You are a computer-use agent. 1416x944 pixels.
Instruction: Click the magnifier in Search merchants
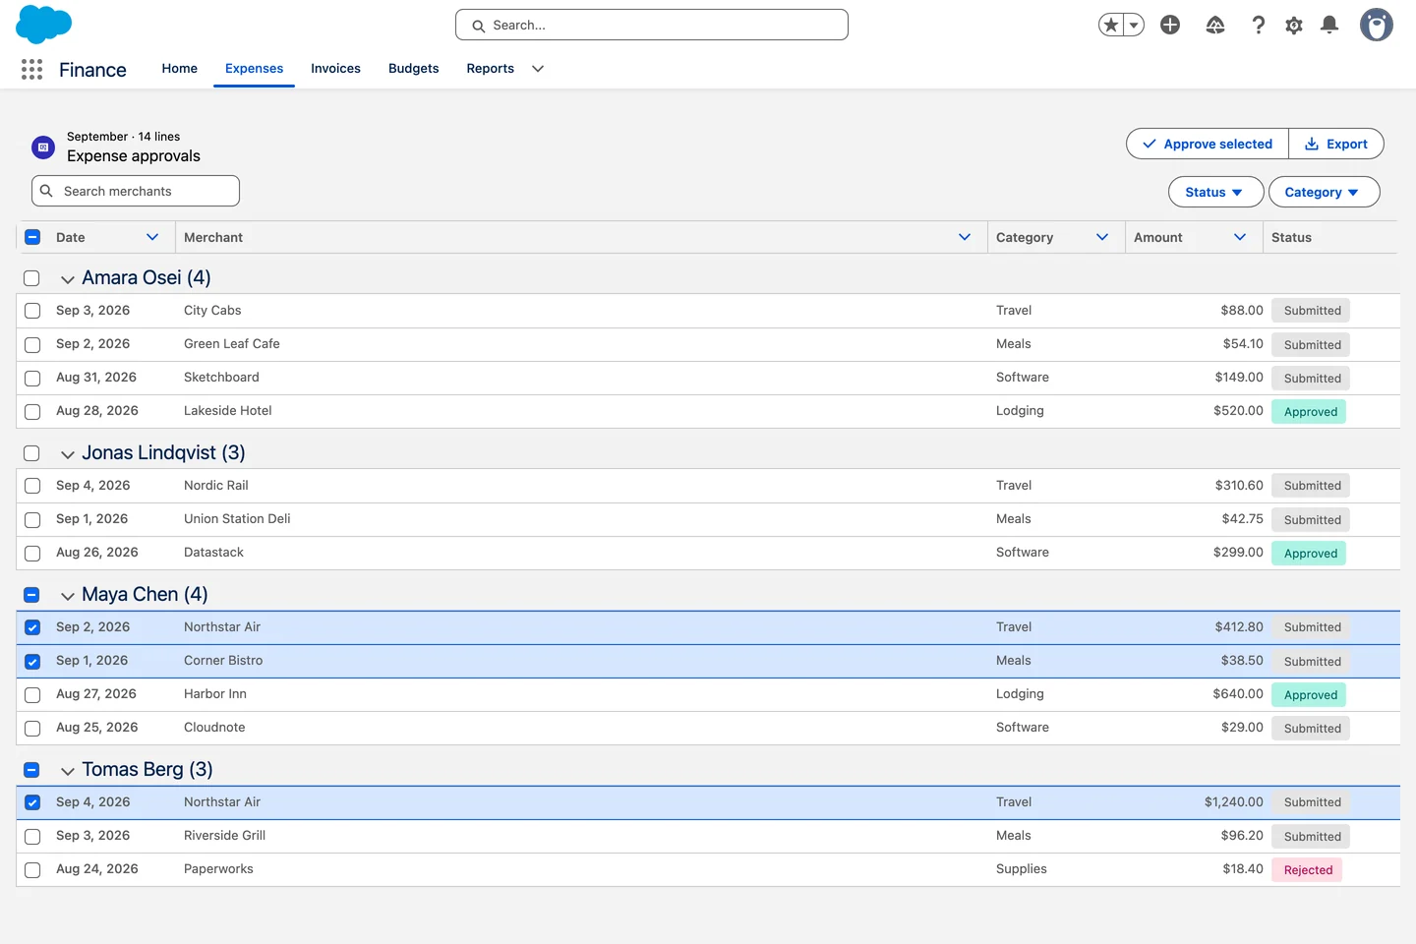click(x=46, y=191)
